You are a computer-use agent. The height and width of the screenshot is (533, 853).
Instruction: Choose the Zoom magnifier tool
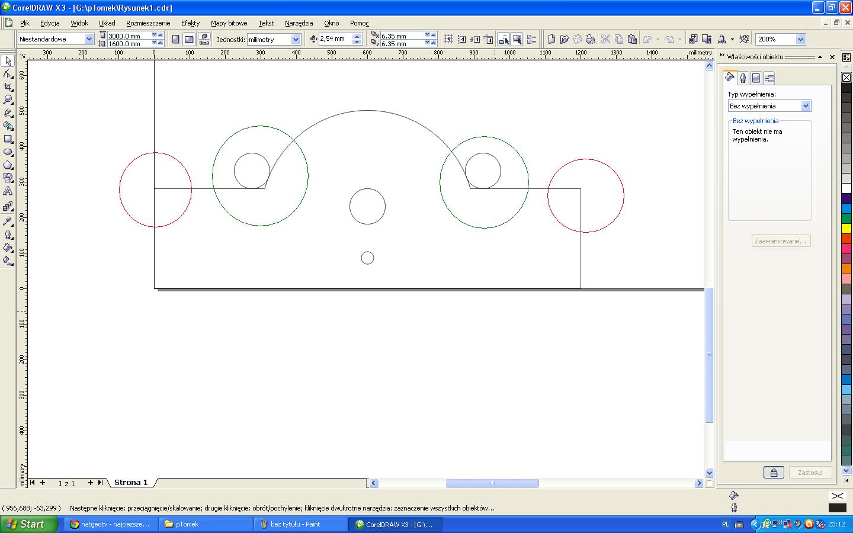[x=8, y=99]
